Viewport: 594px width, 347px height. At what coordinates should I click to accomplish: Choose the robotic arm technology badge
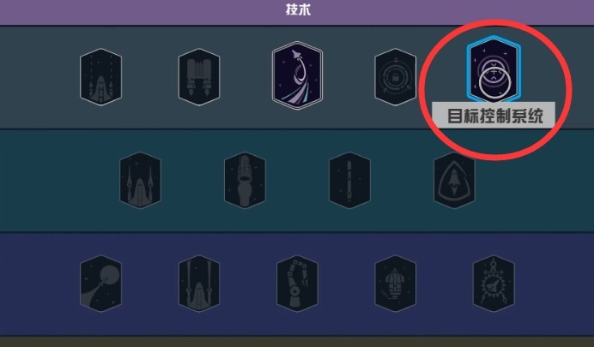pos(297,284)
